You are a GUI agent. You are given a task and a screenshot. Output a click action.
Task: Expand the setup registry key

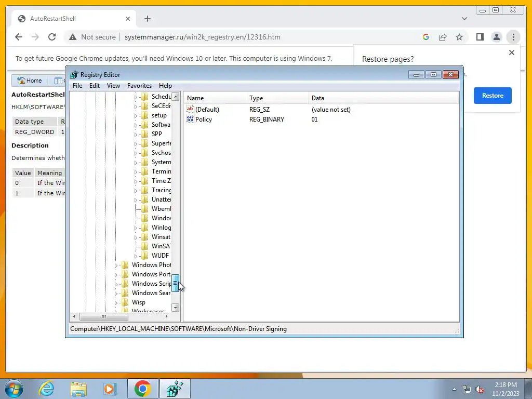point(136,116)
